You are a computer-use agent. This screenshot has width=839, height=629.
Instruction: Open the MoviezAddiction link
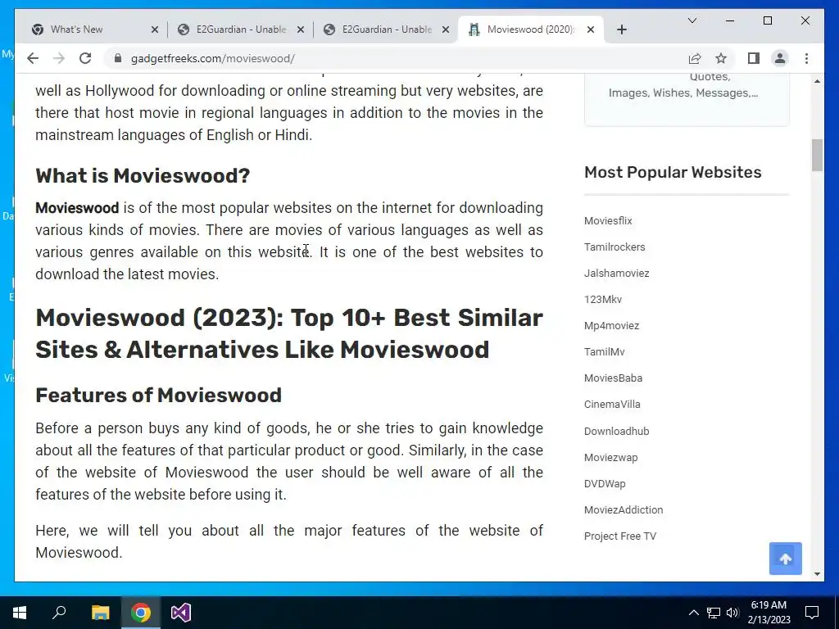624,509
